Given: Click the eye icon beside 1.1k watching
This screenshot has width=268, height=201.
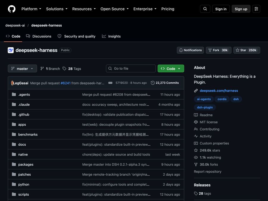Looking at the screenshot, I should [196, 158].
